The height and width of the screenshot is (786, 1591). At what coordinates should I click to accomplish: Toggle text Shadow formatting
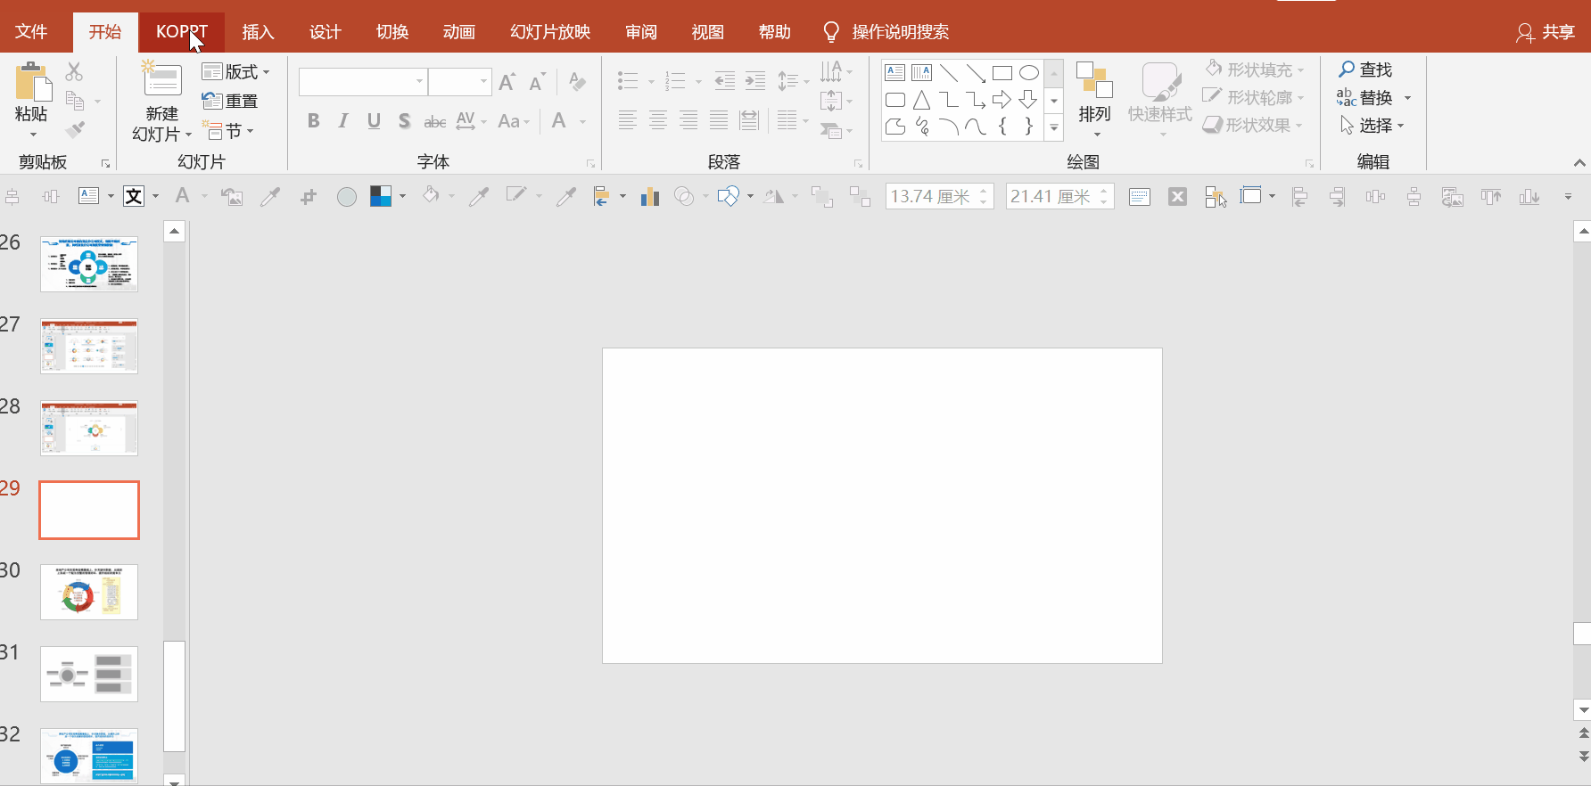(404, 121)
